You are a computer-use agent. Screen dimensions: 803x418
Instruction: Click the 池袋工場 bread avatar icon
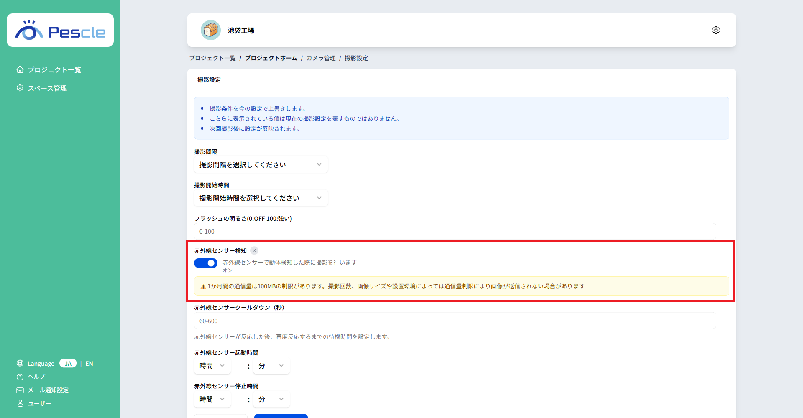pyautogui.click(x=211, y=30)
